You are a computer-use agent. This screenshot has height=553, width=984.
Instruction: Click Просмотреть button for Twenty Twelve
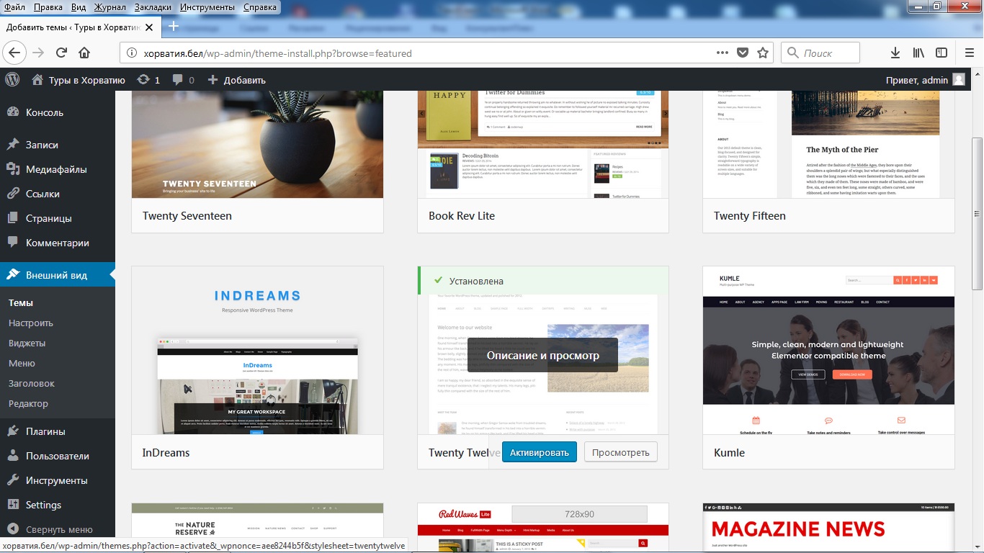pyautogui.click(x=620, y=452)
